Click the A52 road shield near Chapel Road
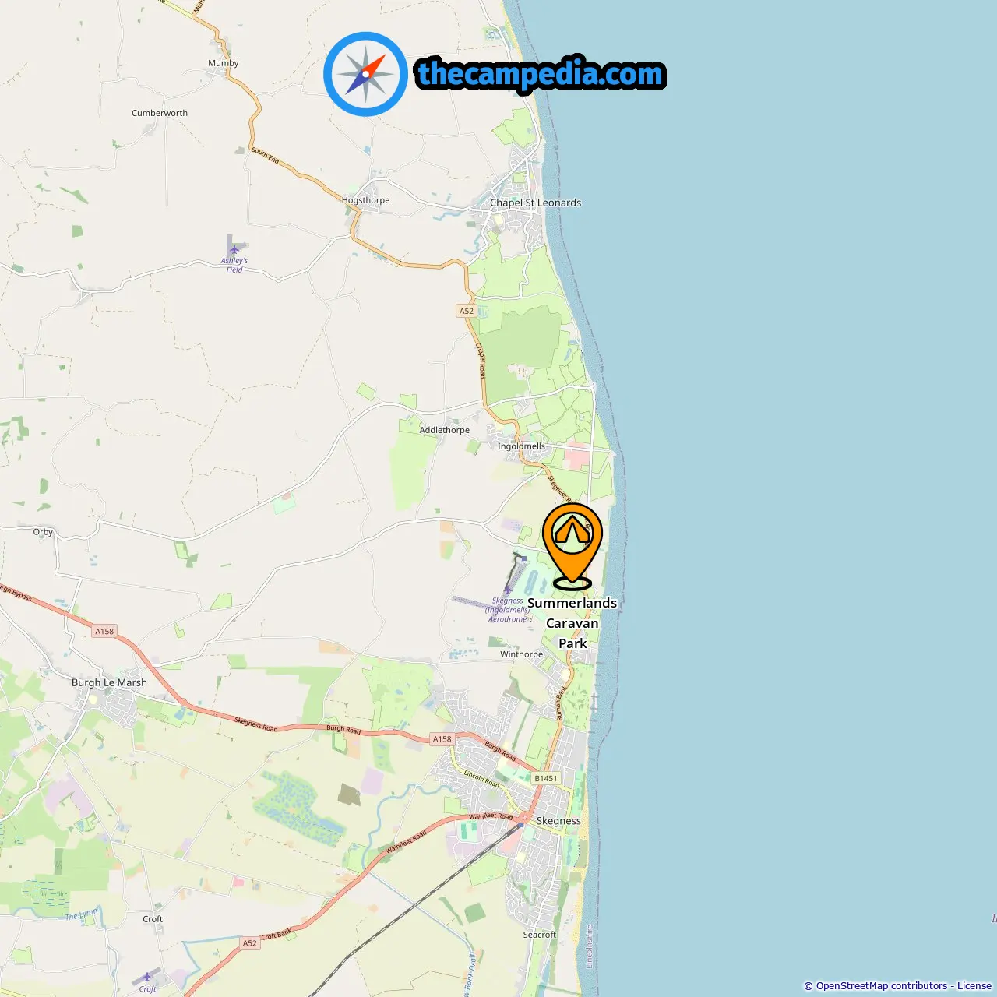997x997 pixels. point(466,311)
